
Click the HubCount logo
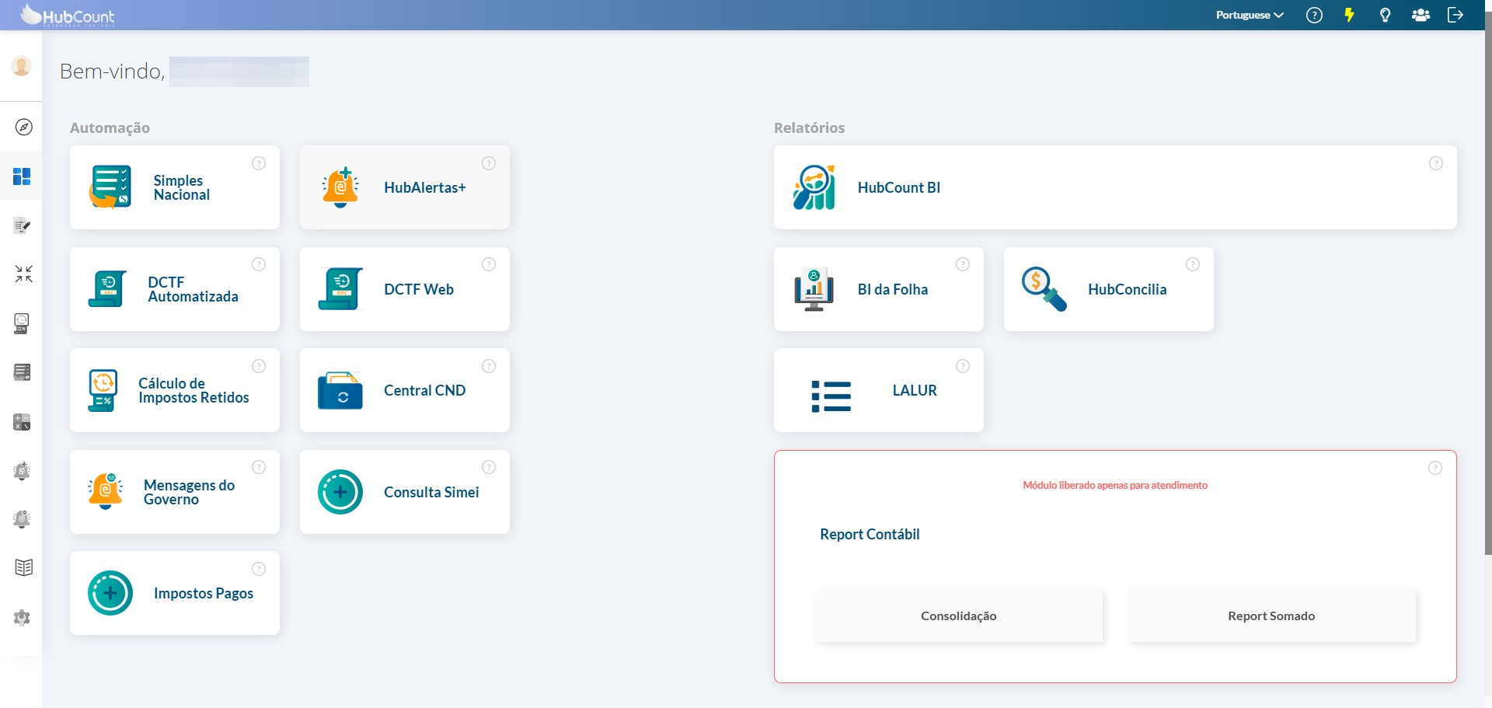coord(68,16)
